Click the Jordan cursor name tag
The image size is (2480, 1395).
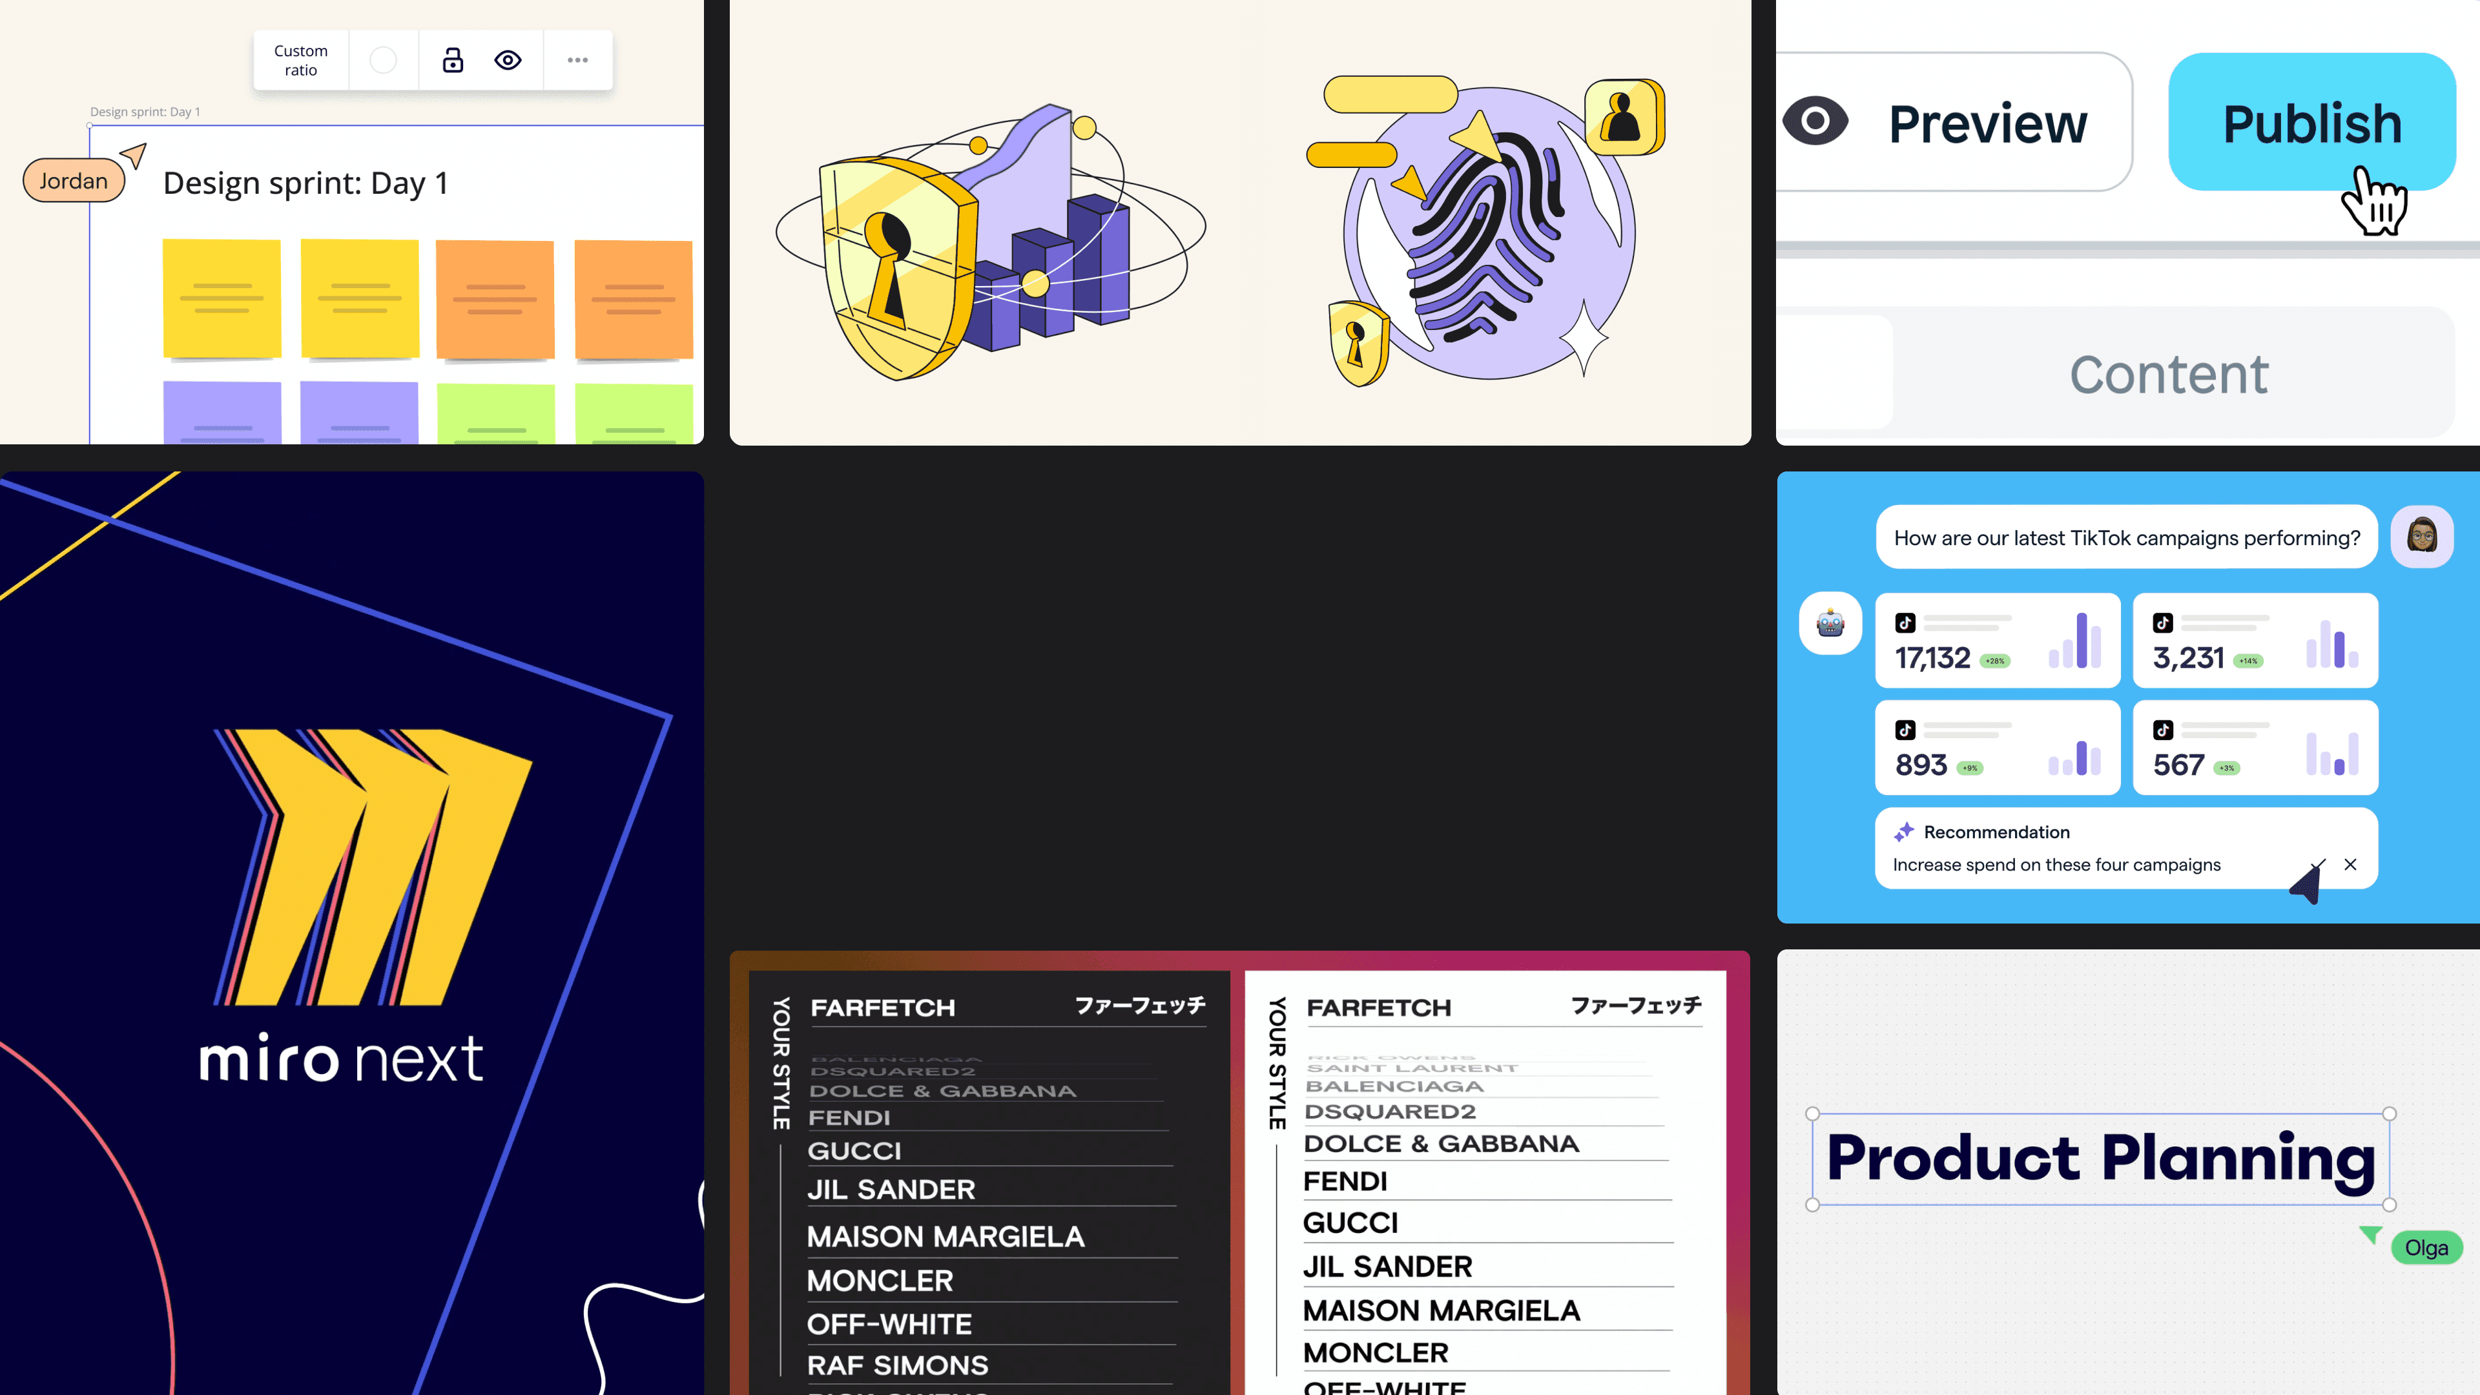click(x=74, y=181)
